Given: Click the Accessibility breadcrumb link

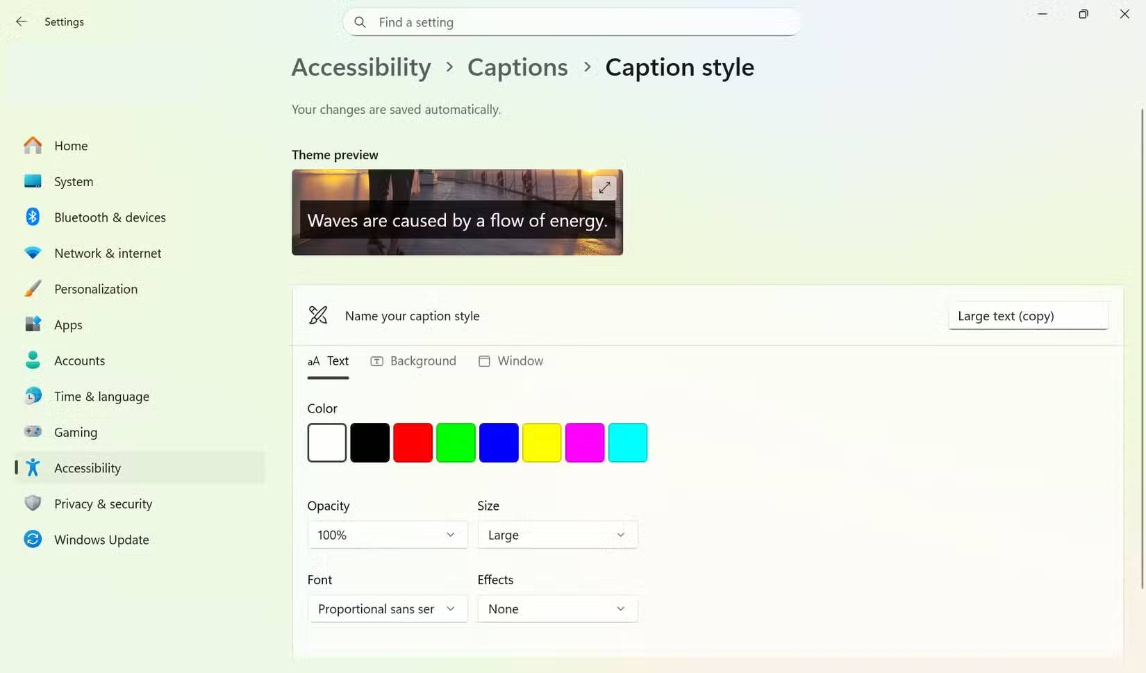Looking at the screenshot, I should (360, 67).
